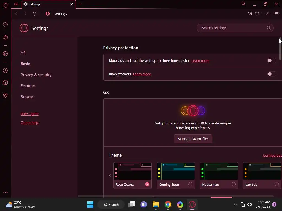The height and width of the screenshot is (211, 282).
Task: Click the settings address bar text
Action: coord(61,14)
